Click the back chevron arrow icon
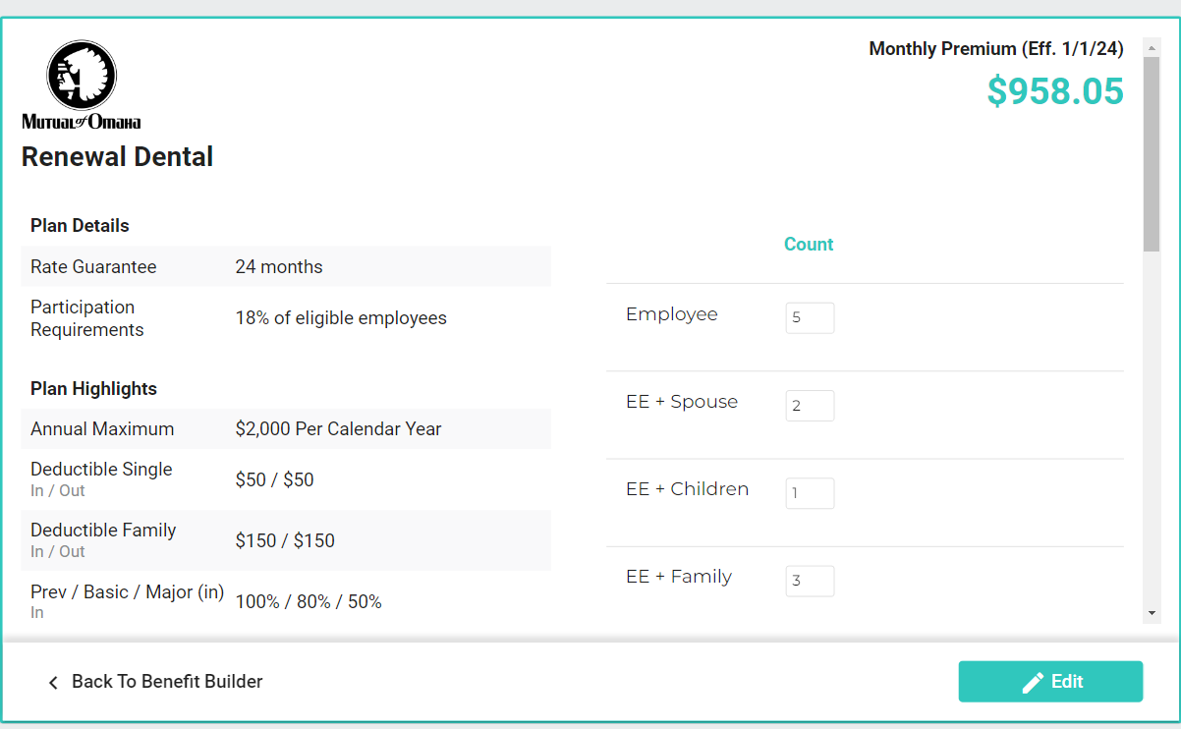Screen dimensions: 1181x729 (x=53, y=682)
